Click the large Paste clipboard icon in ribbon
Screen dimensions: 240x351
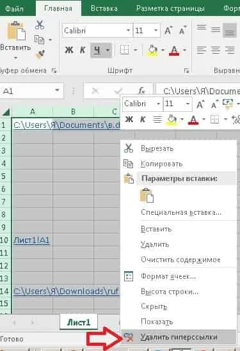point(16,31)
